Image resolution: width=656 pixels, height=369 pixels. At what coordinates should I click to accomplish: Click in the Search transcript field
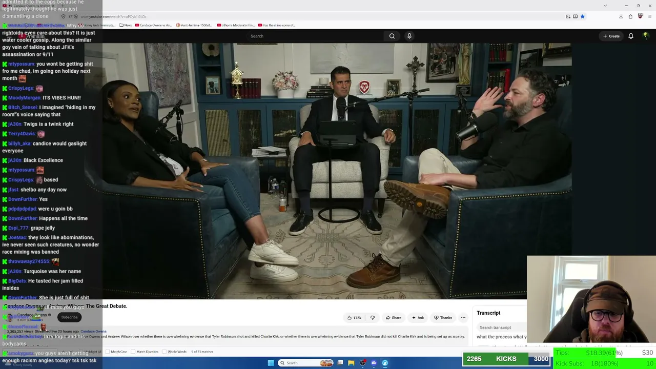click(x=501, y=327)
